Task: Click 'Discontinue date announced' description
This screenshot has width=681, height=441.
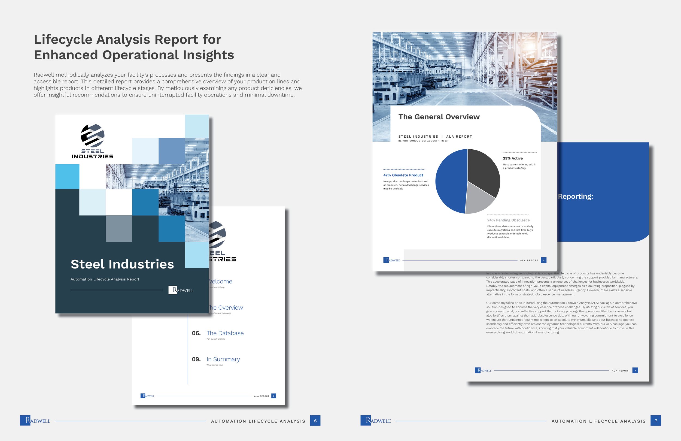Action: 510,232
